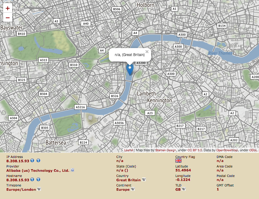Screen dimensions: 259x199
Task: Click first info icon beside Hostname value
Action: [32, 179]
